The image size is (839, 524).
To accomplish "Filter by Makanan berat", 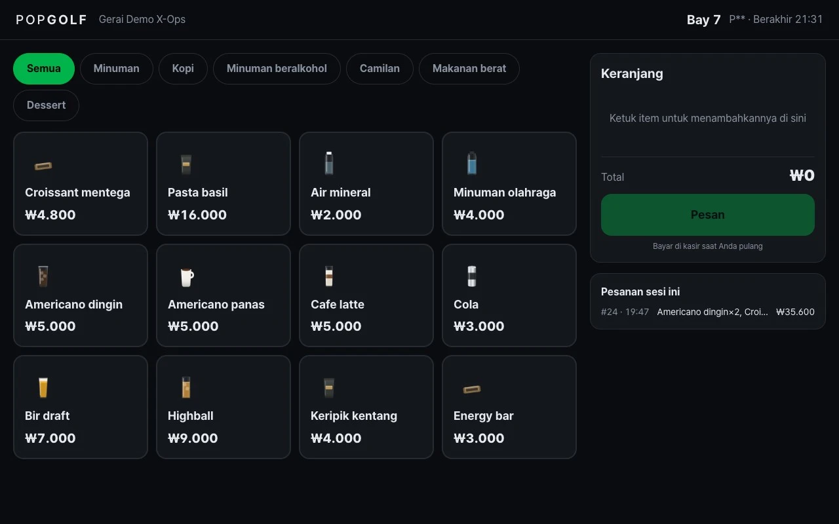I will [469, 69].
